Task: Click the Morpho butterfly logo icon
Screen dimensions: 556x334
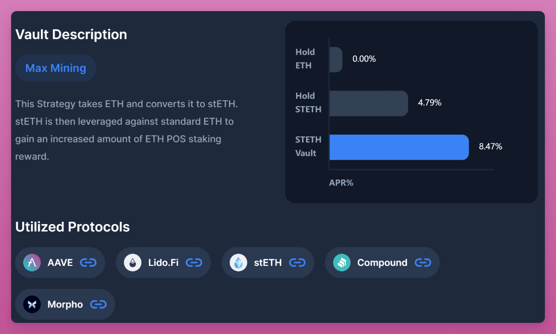Action: 32,304
